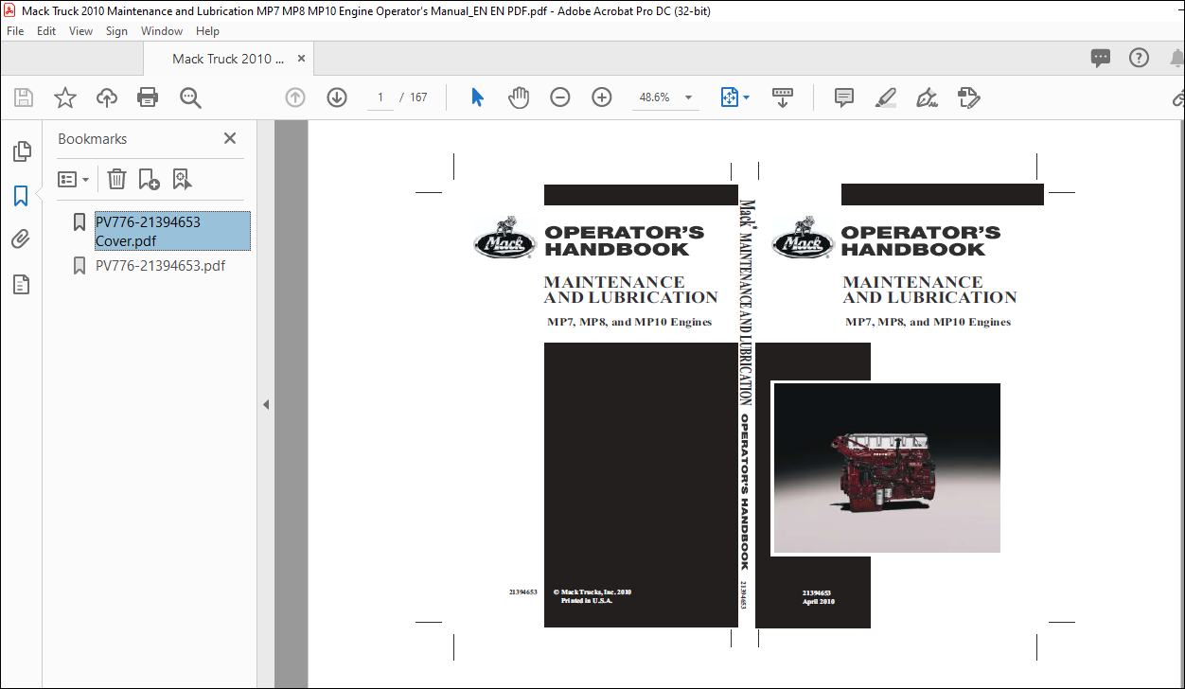
Task: Open the document content panel icon
Action: [21, 284]
